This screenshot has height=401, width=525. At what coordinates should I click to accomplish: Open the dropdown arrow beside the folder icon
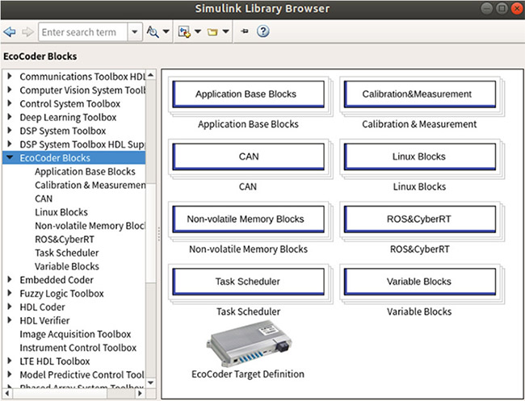pyautogui.click(x=226, y=31)
